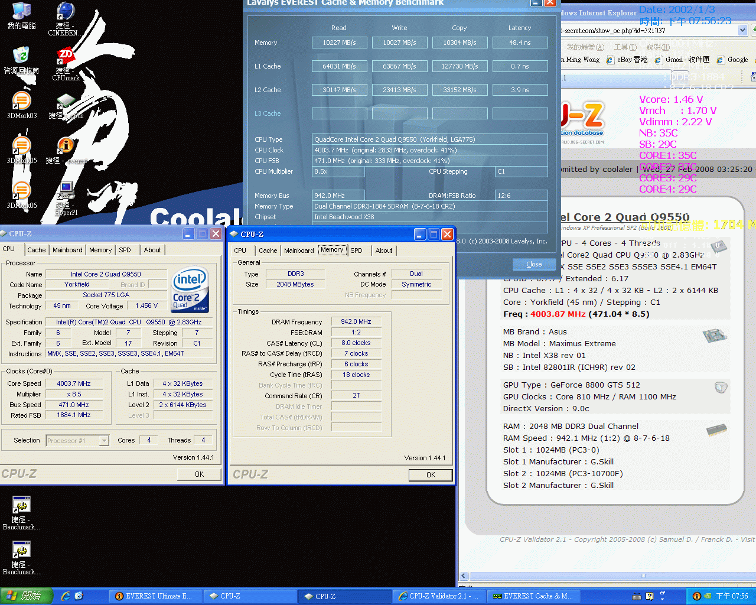
Task: Select the CPUmark shortcut icon
Action: (66, 64)
